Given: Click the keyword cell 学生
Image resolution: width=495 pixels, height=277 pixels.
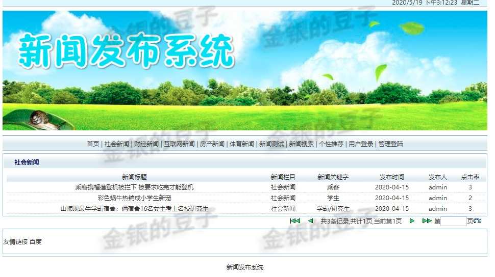Looking at the screenshot, I should point(333,198).
